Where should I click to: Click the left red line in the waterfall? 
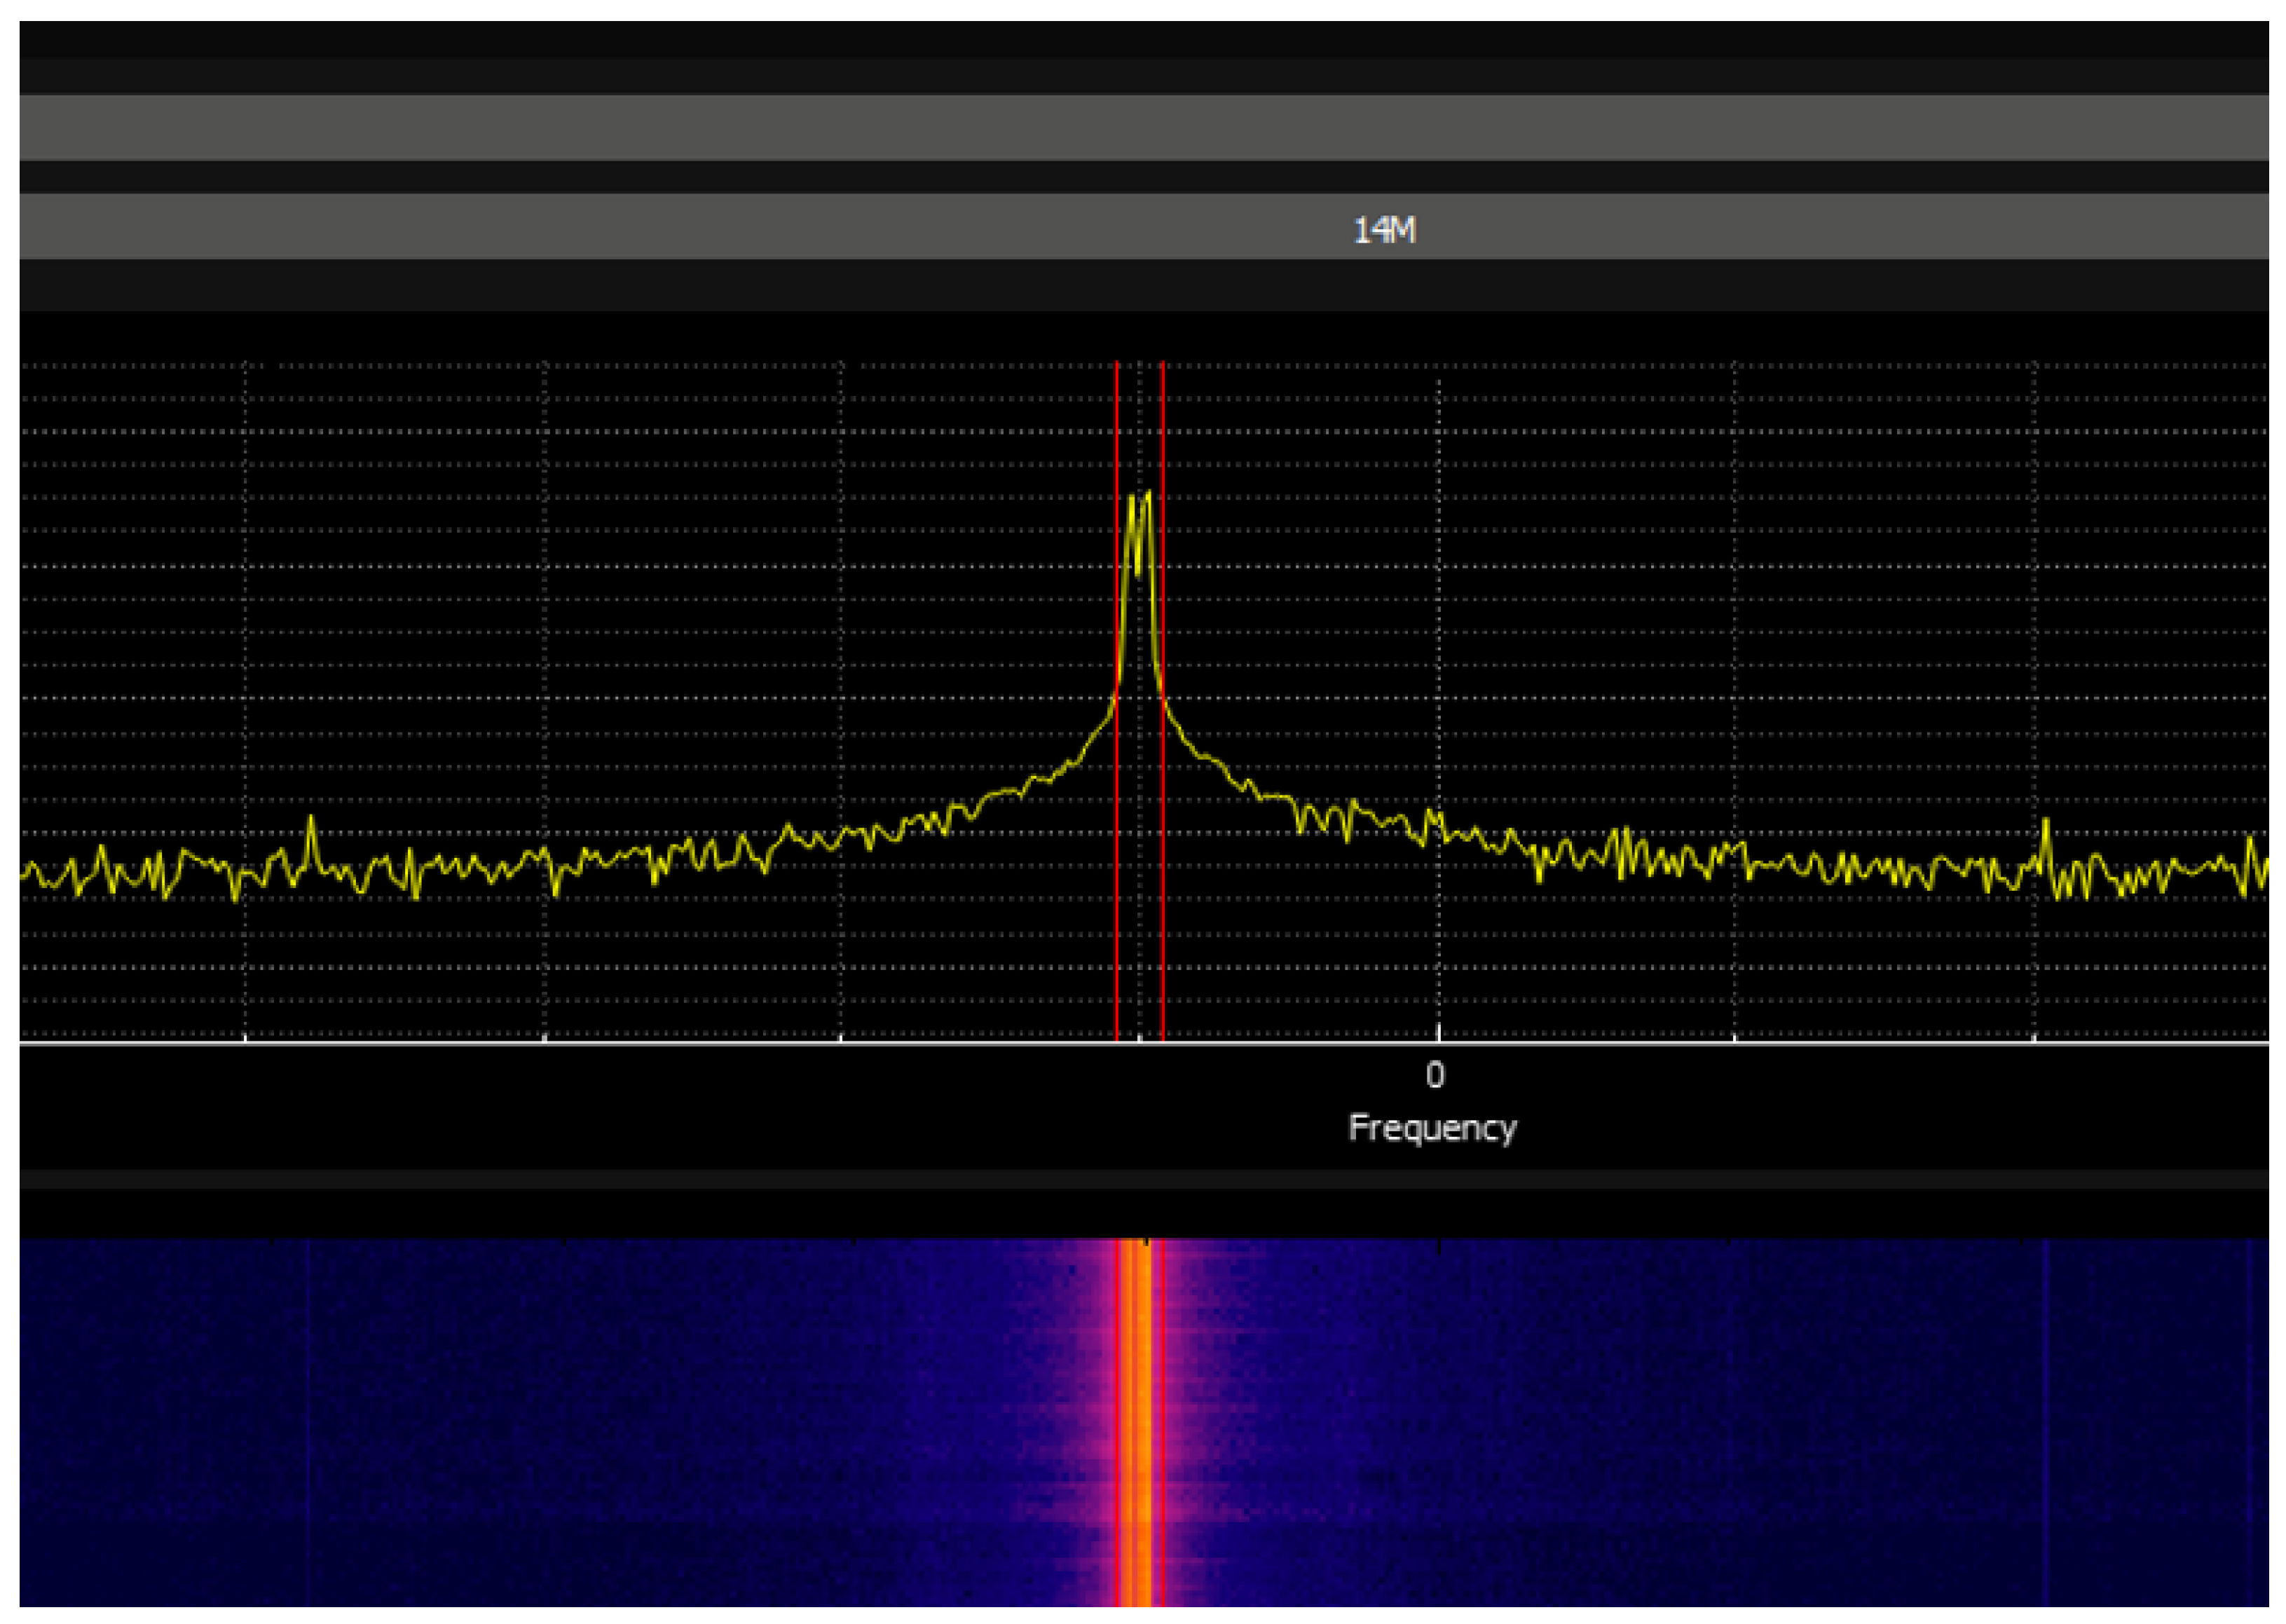point(1116,1420)
